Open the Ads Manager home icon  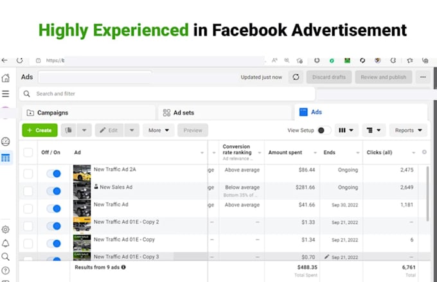coord(6,78)
